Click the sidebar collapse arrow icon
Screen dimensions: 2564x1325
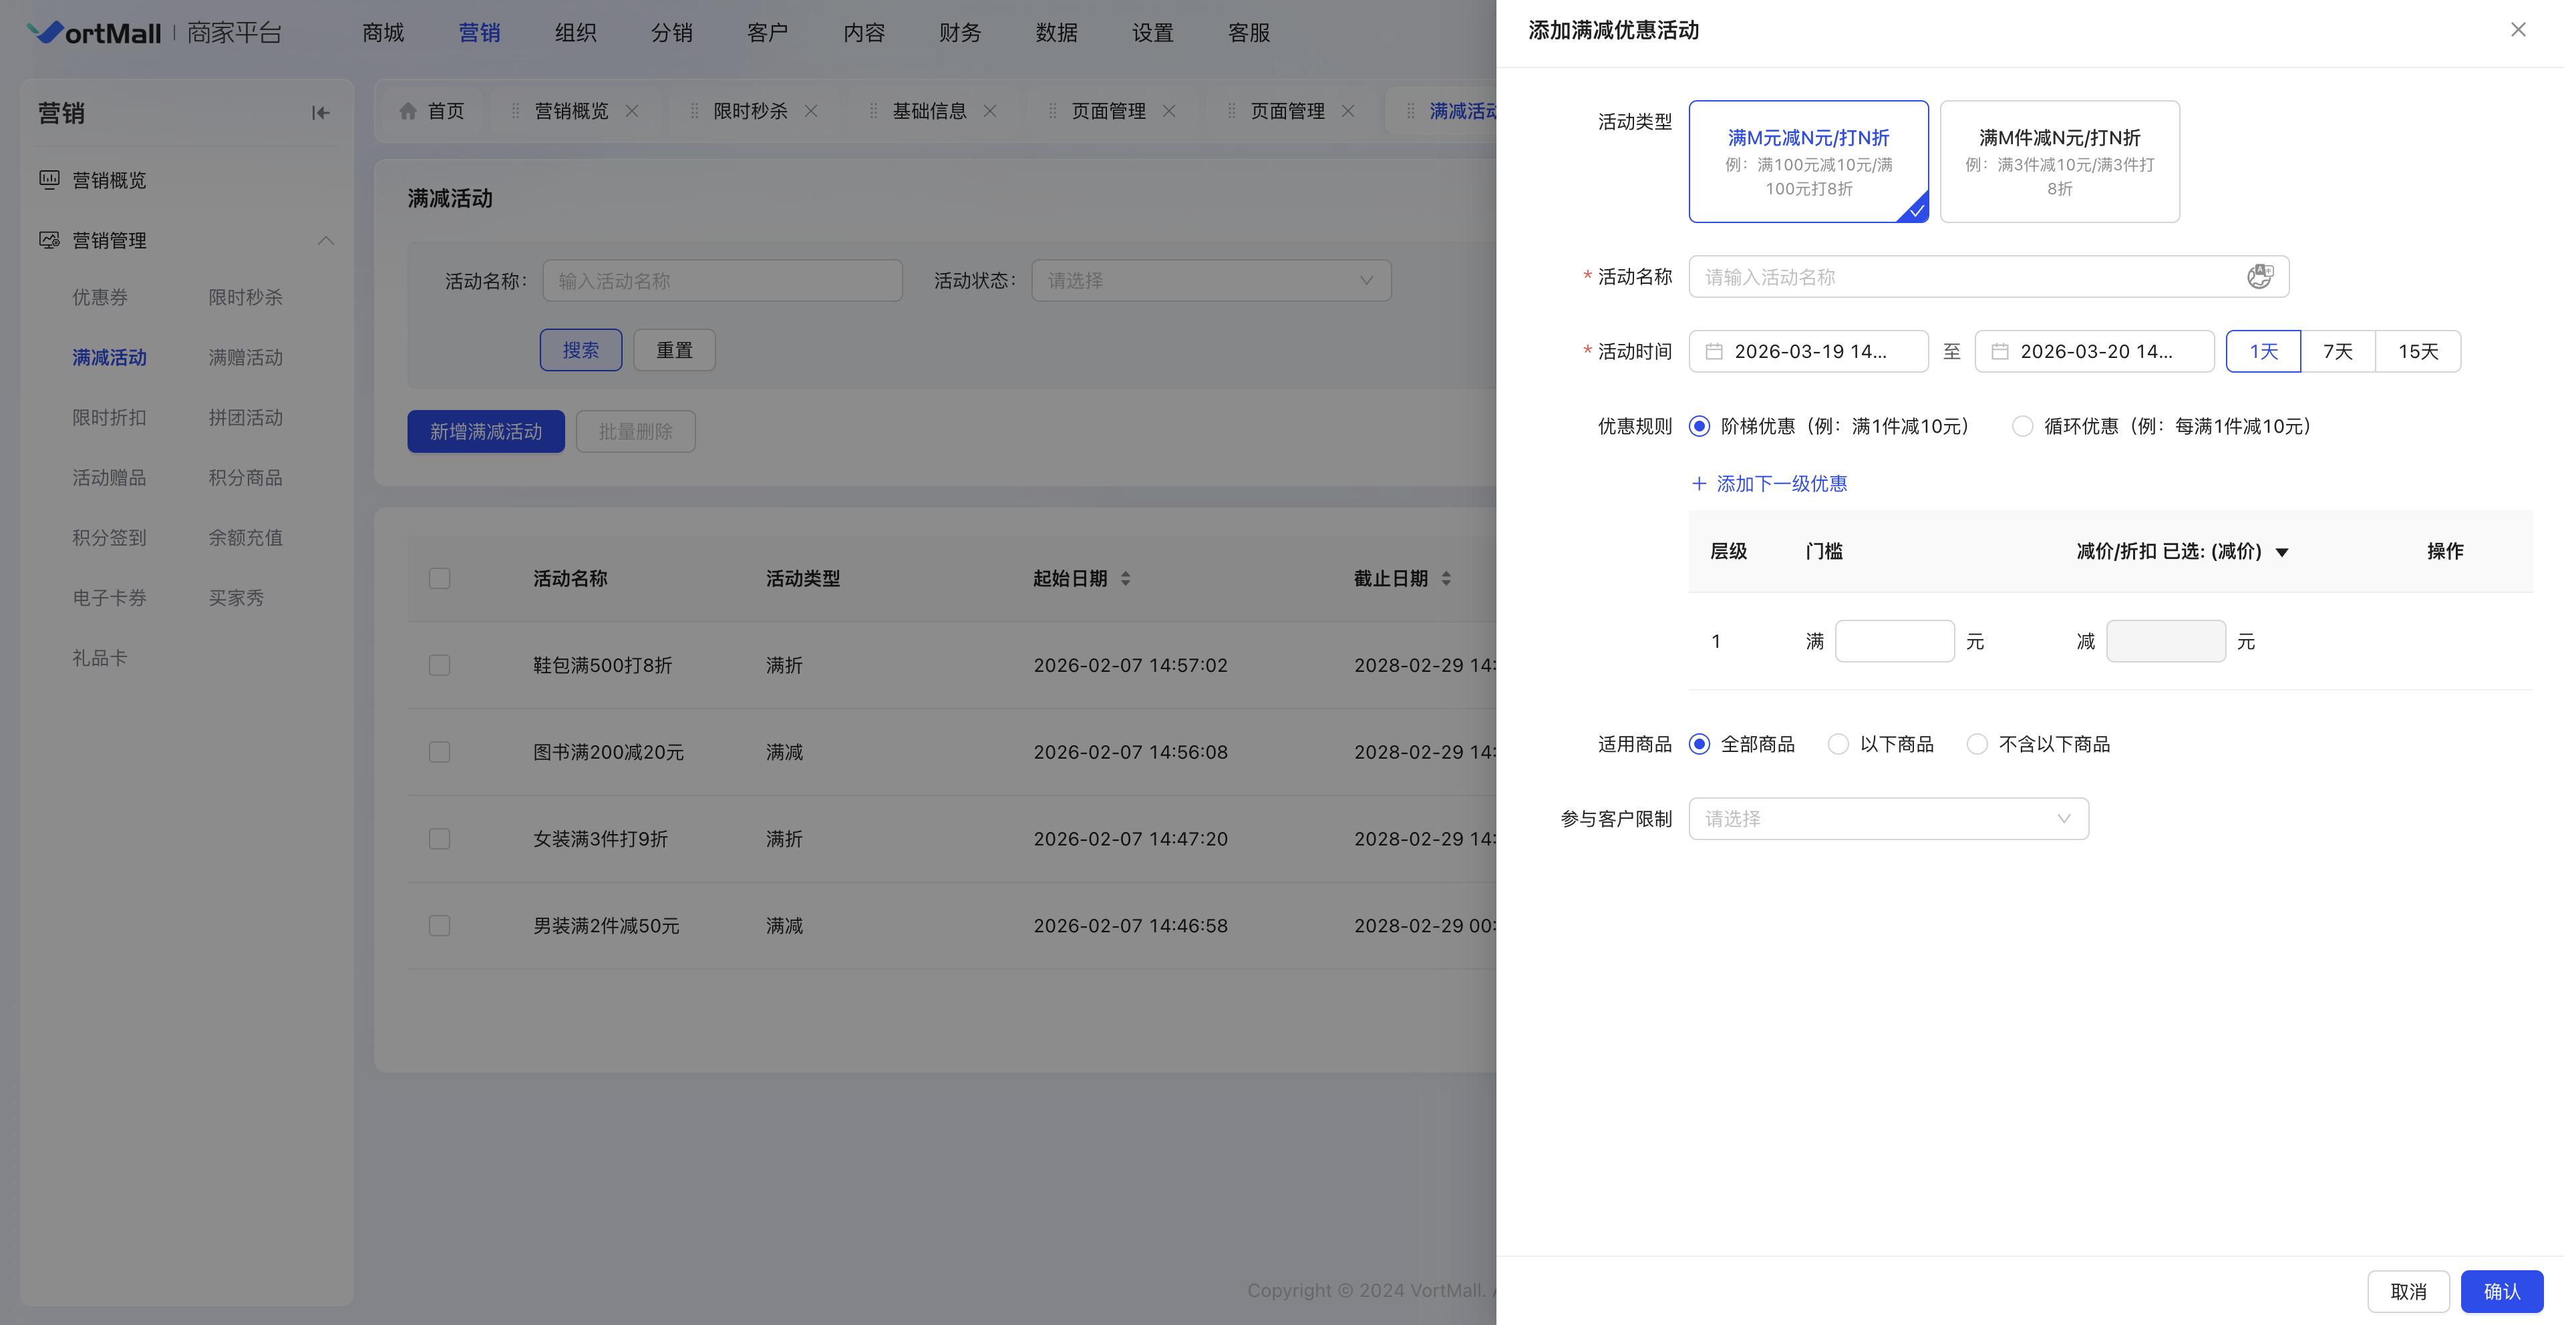tap(321, 114)
